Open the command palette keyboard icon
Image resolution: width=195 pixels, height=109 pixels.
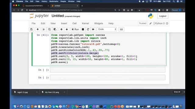coord(121,29)
